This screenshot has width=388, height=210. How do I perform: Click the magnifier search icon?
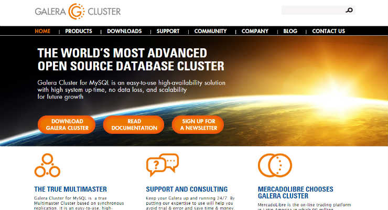click(x=349, y=10)
